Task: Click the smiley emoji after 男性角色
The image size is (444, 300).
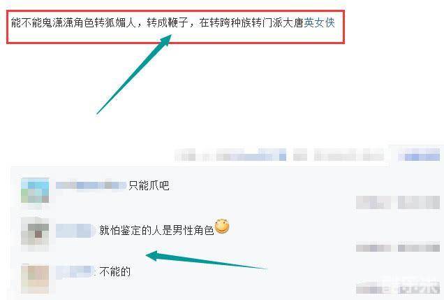Action: 222,227
